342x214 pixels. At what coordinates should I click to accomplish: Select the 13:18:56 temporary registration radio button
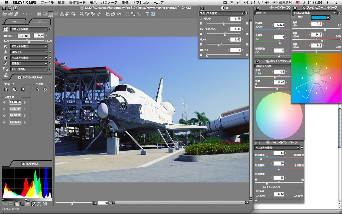click(4, 102)
